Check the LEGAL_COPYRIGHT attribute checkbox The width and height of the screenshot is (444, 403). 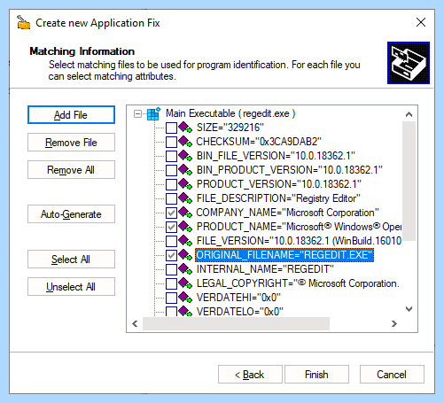coord(171,283)
